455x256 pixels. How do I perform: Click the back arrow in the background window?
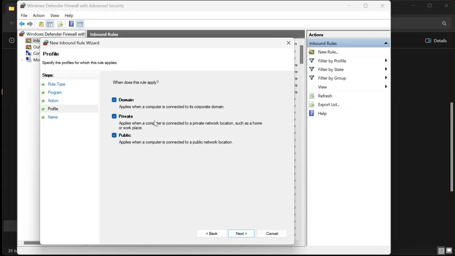(12, 23)
